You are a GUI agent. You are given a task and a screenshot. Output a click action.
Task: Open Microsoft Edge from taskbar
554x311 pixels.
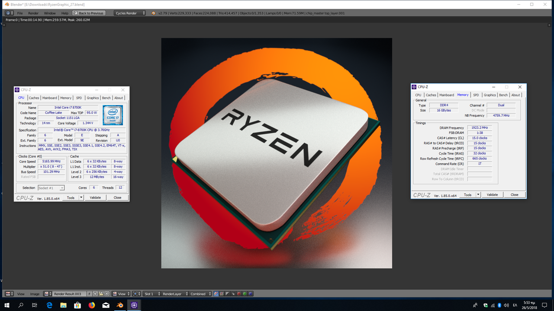[x=49, y=305]
